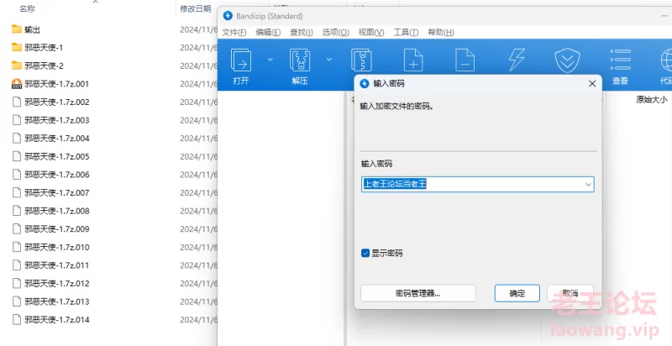Screen dimensions: 672x346
Task: Click the 名称 column header in Explorer
Action: tap(27, 8)
